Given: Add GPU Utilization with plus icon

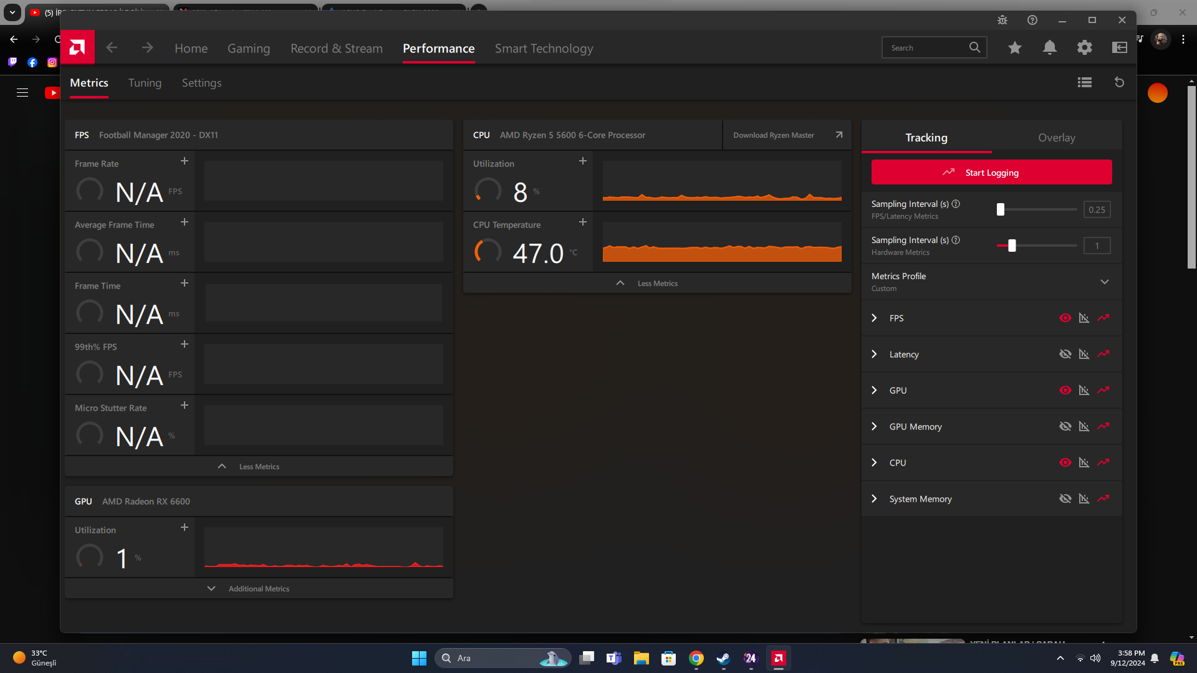Looking at the screenshot, I should [x=185, y=527].
